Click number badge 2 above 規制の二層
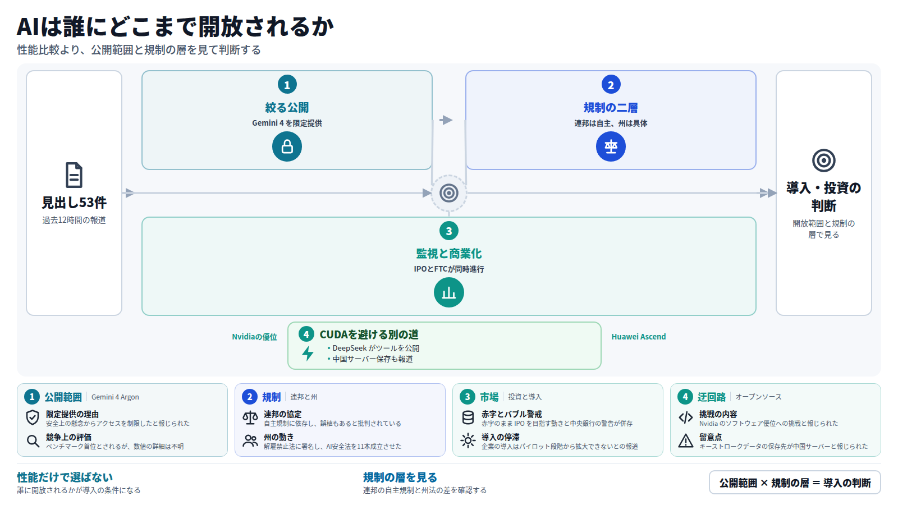898x505 pixels. (611, 85)
